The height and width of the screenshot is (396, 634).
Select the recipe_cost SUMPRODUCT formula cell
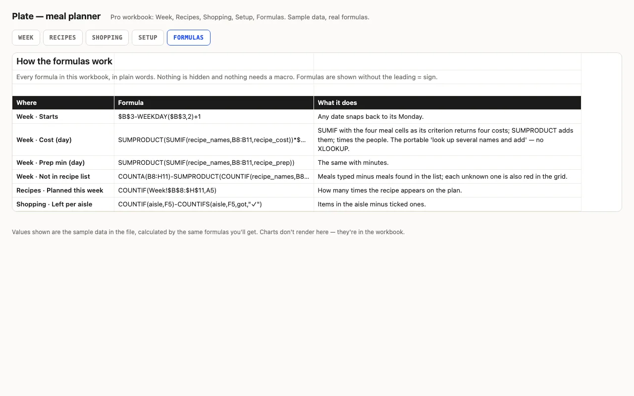click(214, 140)
